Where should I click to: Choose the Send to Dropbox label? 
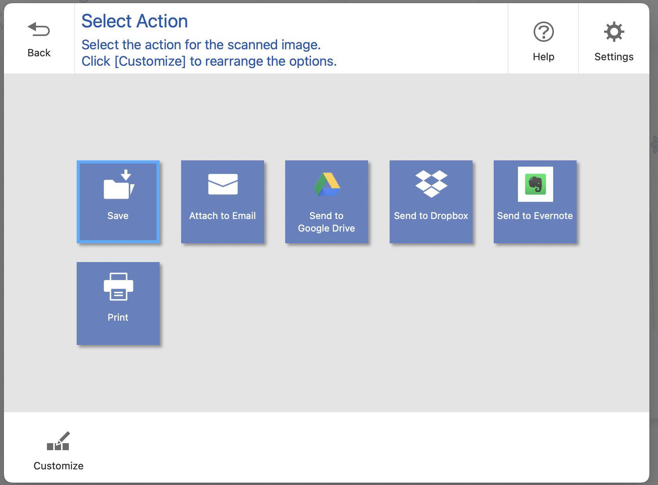tap(431, 216)
